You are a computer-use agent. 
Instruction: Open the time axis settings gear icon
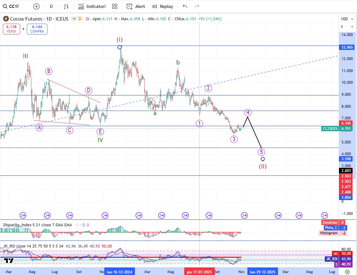(347, 272)
